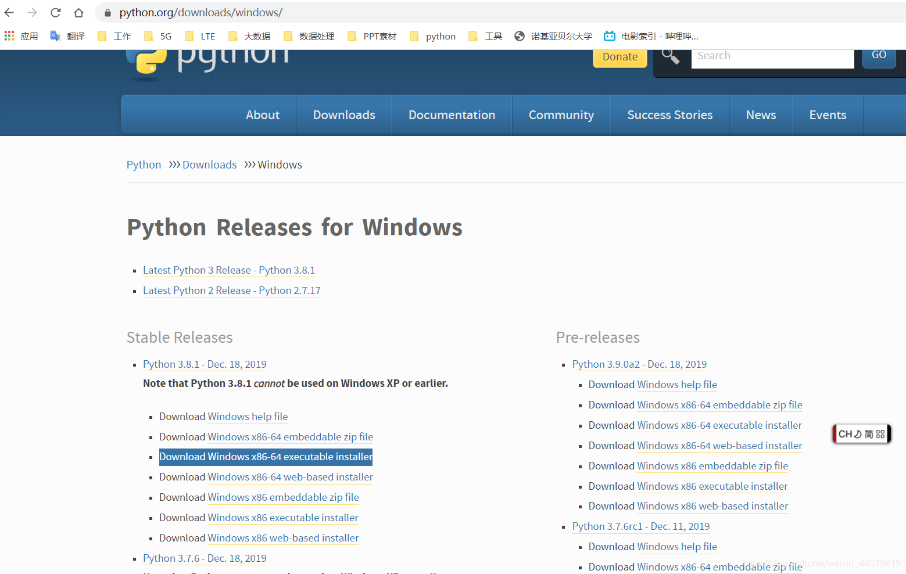This screenshot has height=574, width=906.
Task: Open the Downloads nav menu
Action: [x=344, y=115]
